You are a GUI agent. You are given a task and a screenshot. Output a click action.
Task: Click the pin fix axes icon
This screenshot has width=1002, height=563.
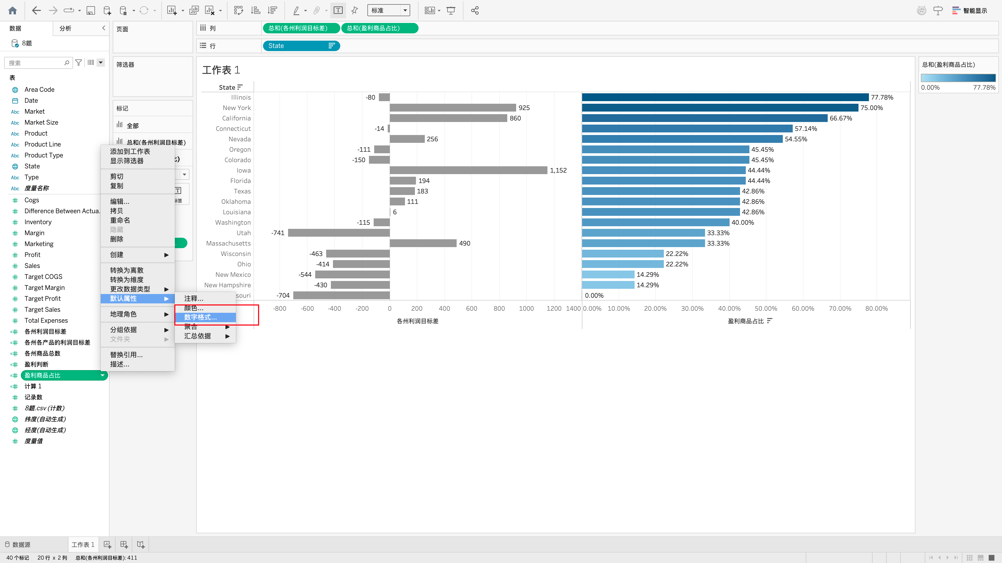click(x=355, y=10)
